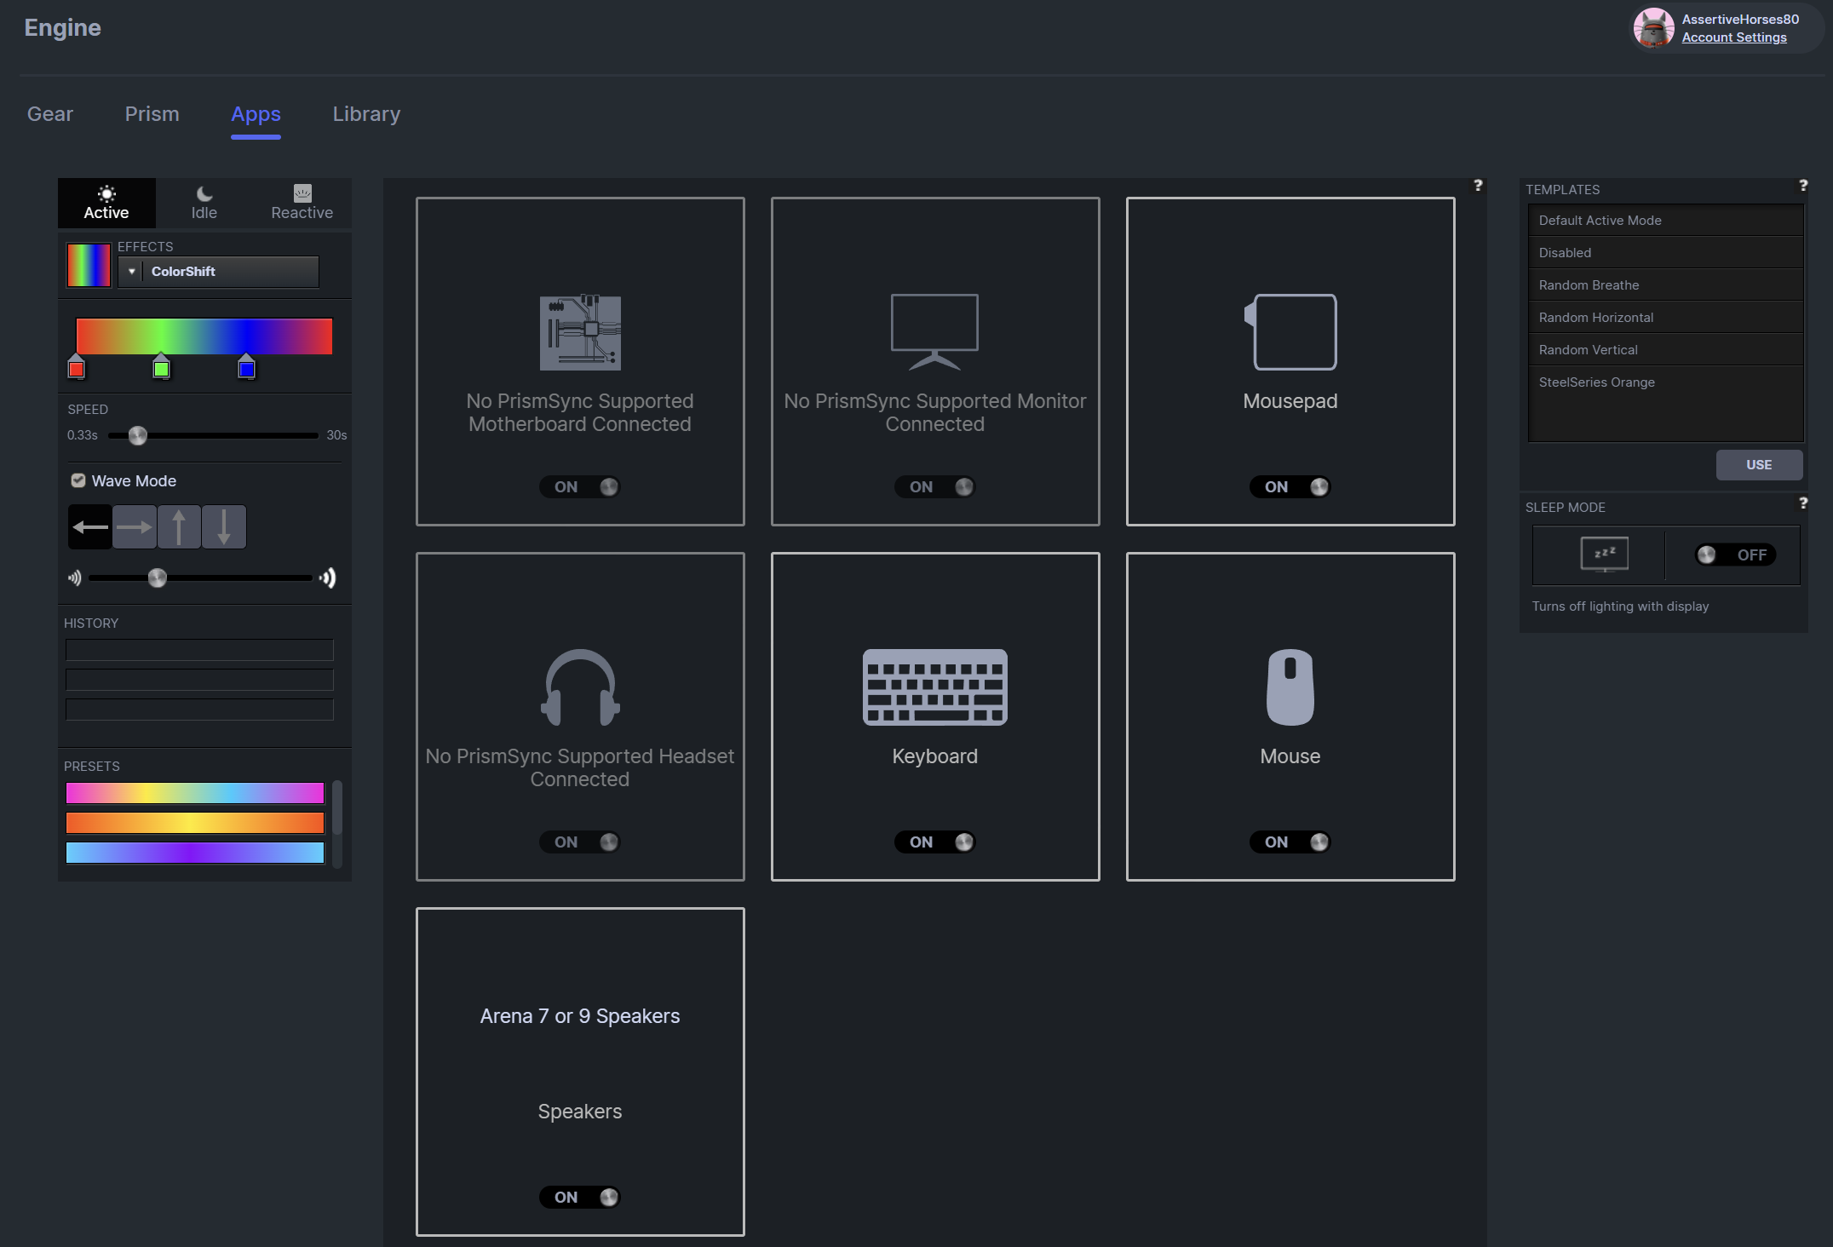This screenshot has width=1833, height=1247.
Task: Toggle the Speakers ON switch
Action: coord(580,1198)
